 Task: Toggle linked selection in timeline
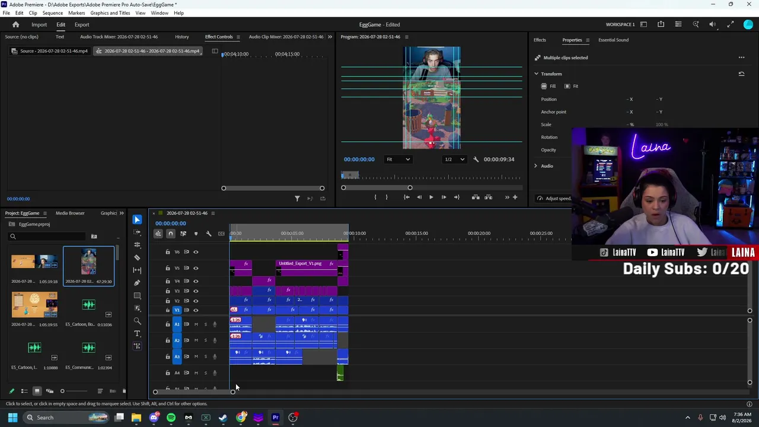(183, 234)
